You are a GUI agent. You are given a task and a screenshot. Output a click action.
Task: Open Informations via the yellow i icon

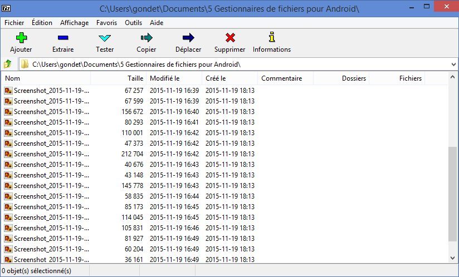point(272,38)
